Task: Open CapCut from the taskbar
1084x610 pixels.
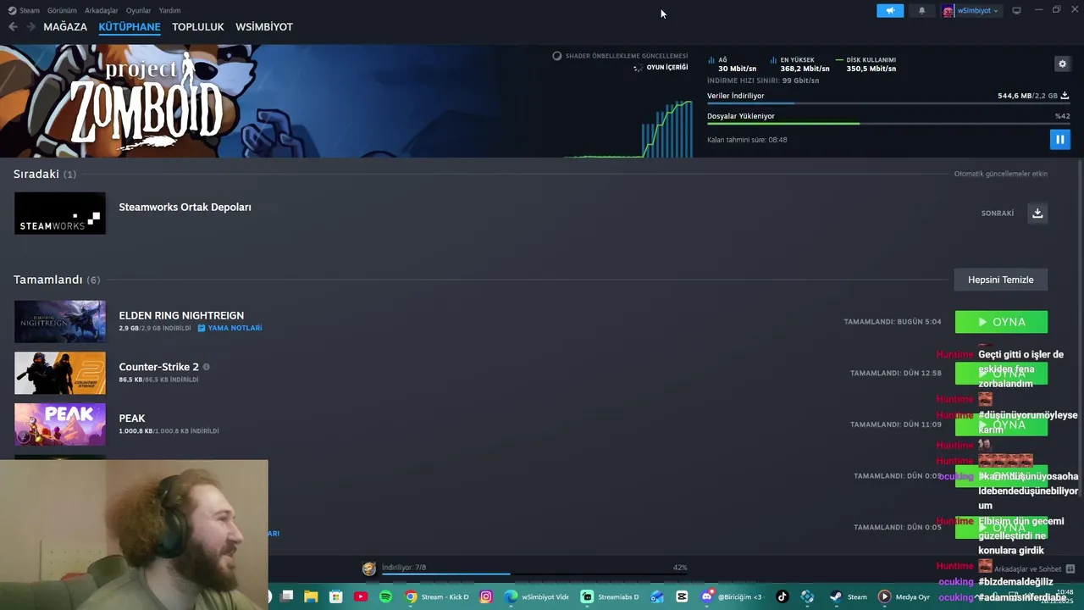Action: [x=682, y=596]
